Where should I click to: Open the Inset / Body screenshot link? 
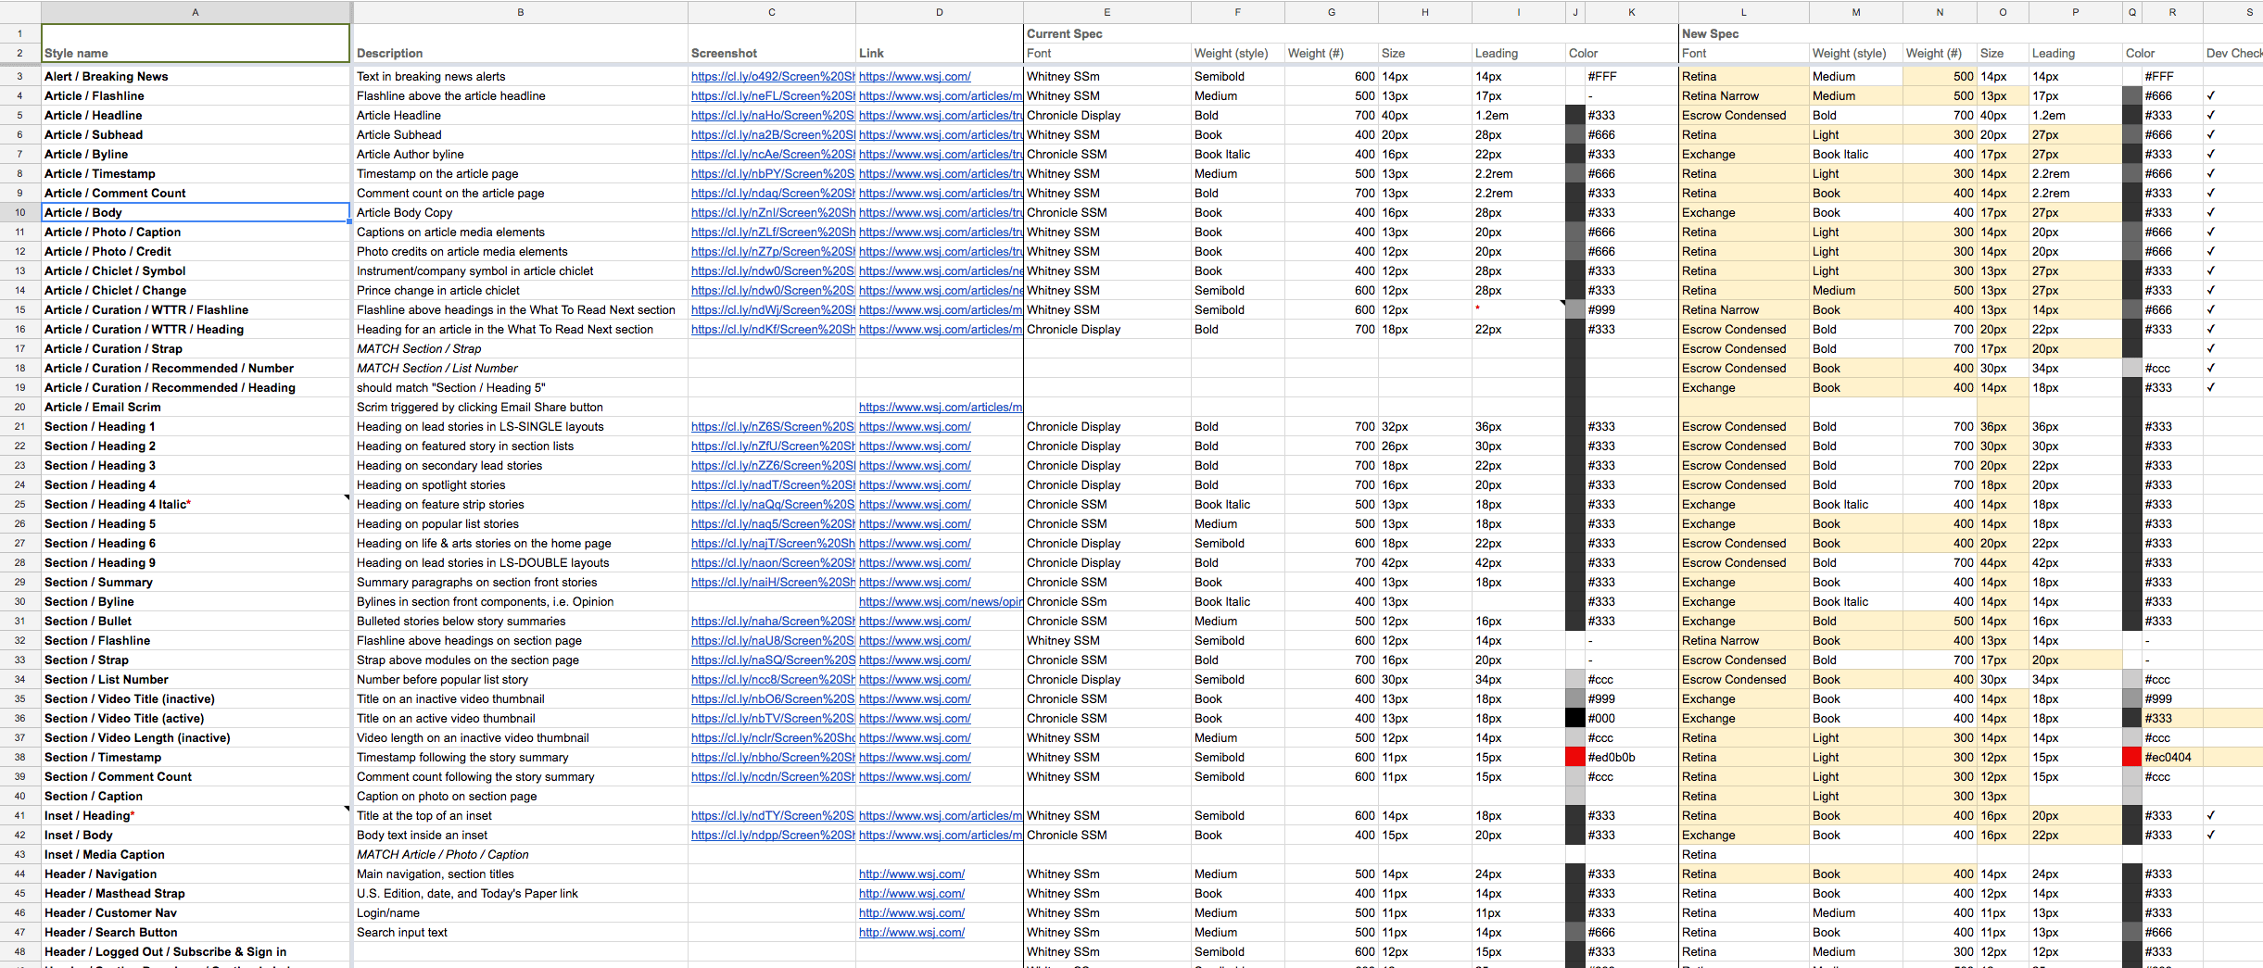772,835
